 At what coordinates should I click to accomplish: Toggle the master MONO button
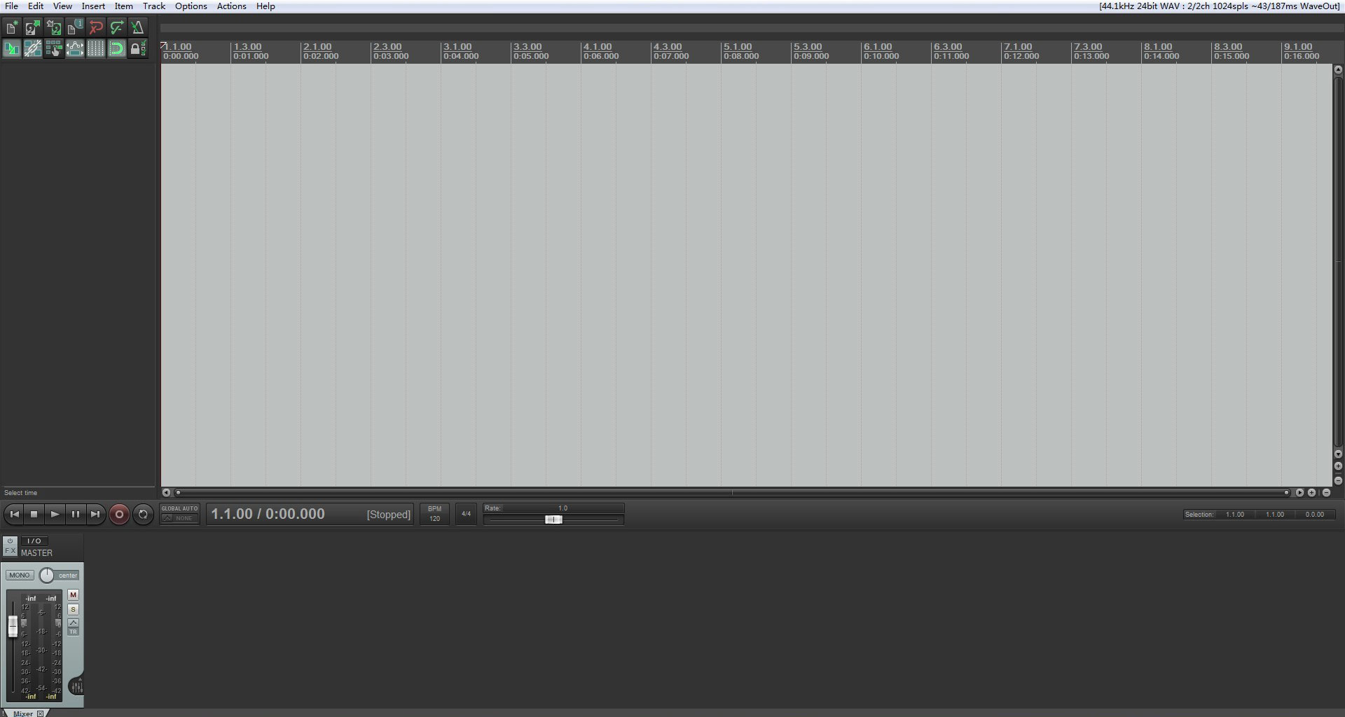click(x=20, y=576)
